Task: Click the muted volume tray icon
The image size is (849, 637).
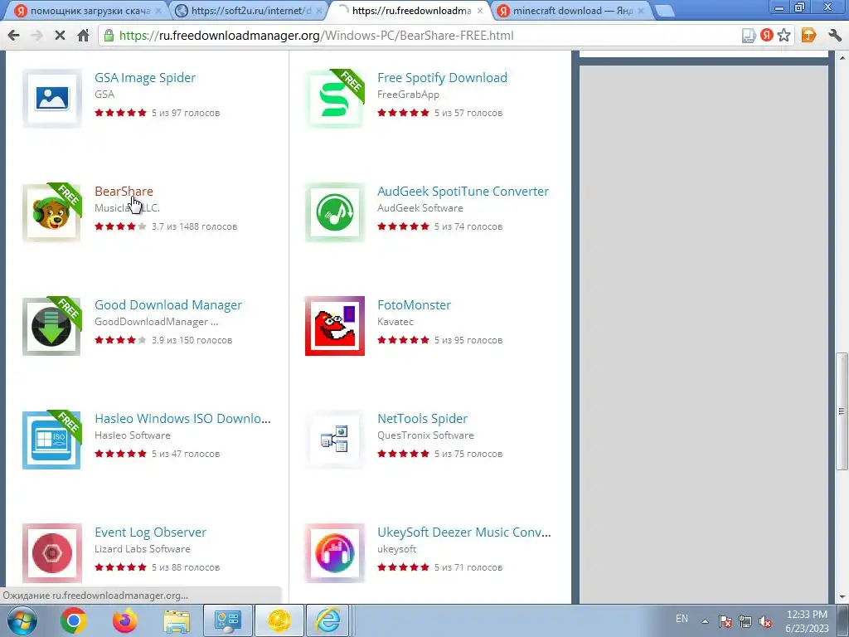Action: pos(765,622)
